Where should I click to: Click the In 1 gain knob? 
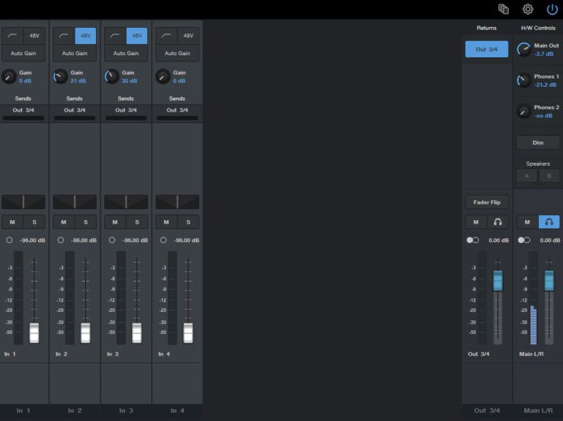[9, 76]
